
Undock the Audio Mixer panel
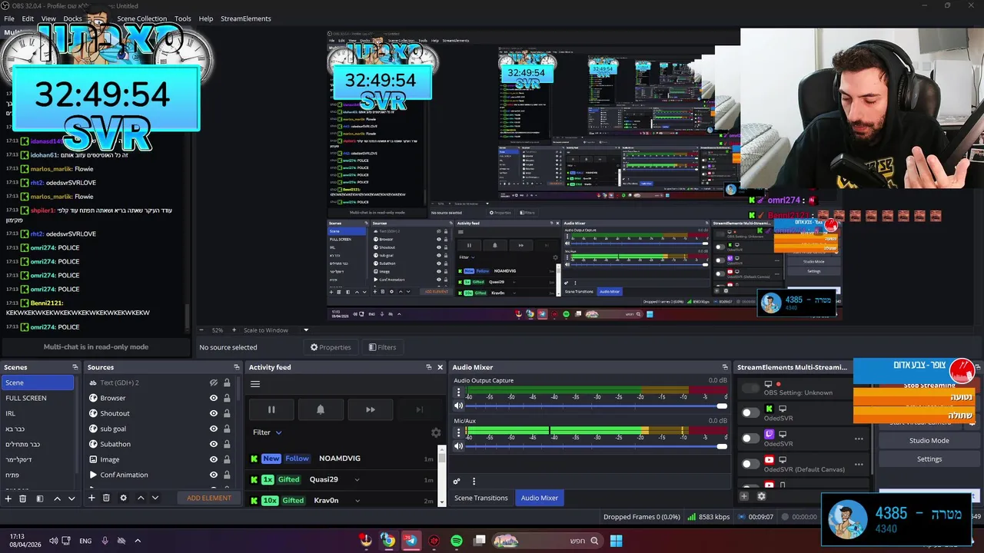(724, 367)
